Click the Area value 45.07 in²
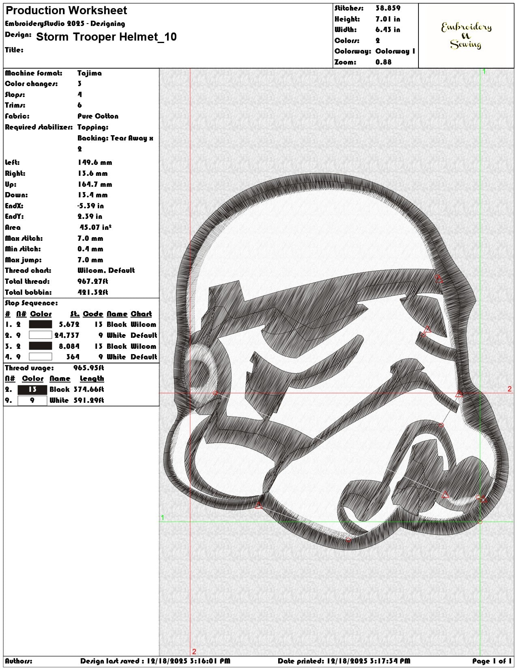517x670 pixels. point(95,227)
